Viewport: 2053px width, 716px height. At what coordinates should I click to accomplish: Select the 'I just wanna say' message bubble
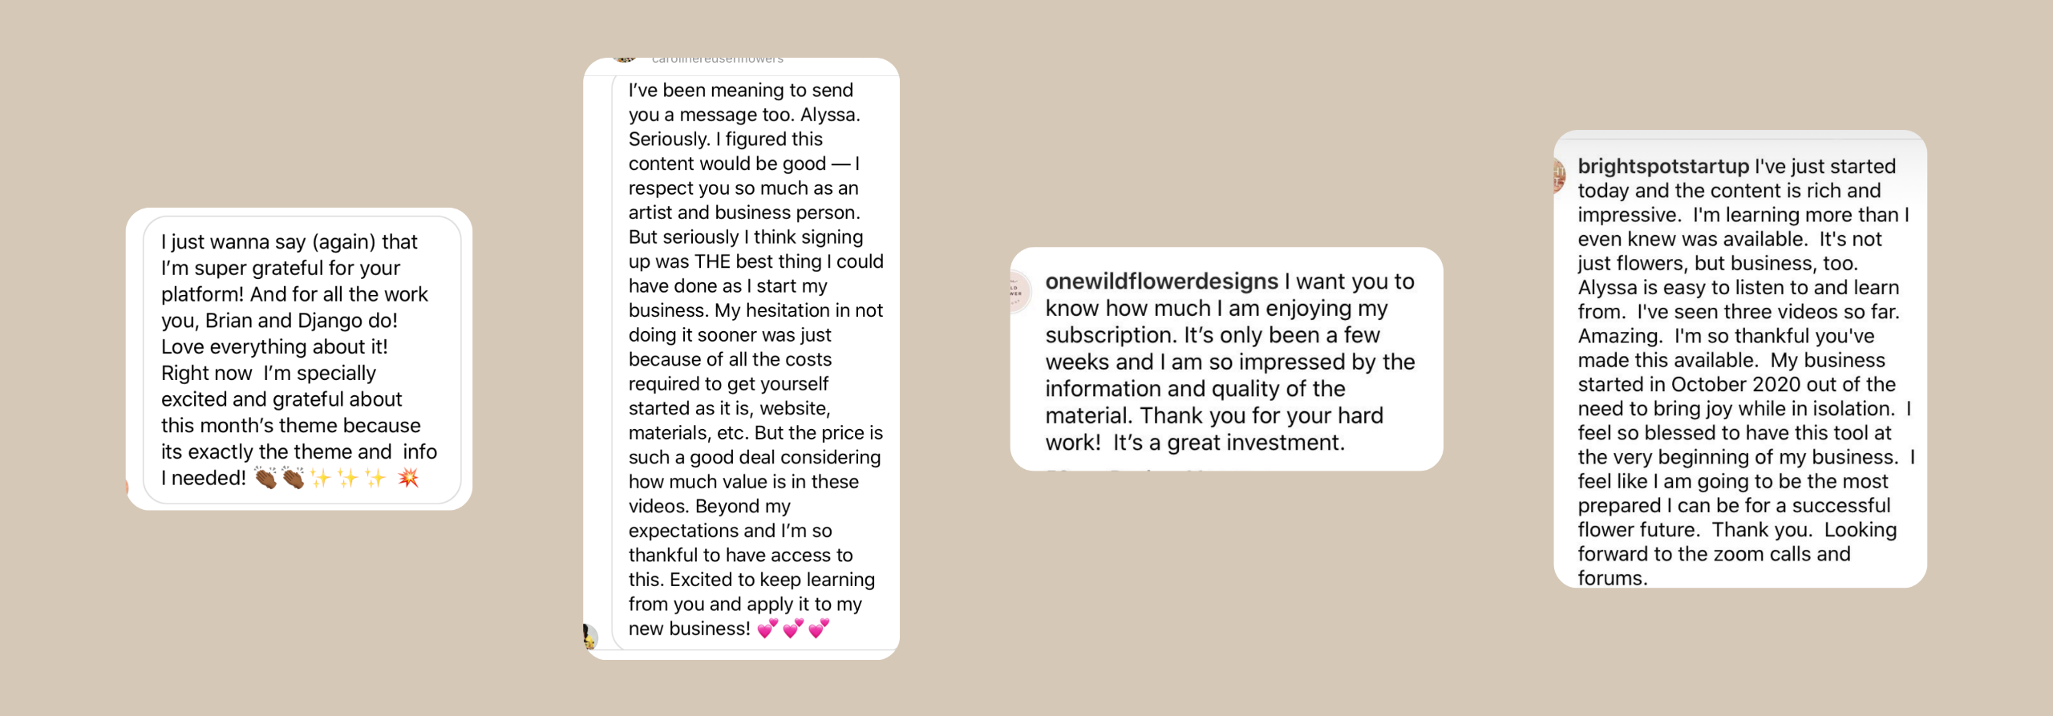[x=302, y=359]
